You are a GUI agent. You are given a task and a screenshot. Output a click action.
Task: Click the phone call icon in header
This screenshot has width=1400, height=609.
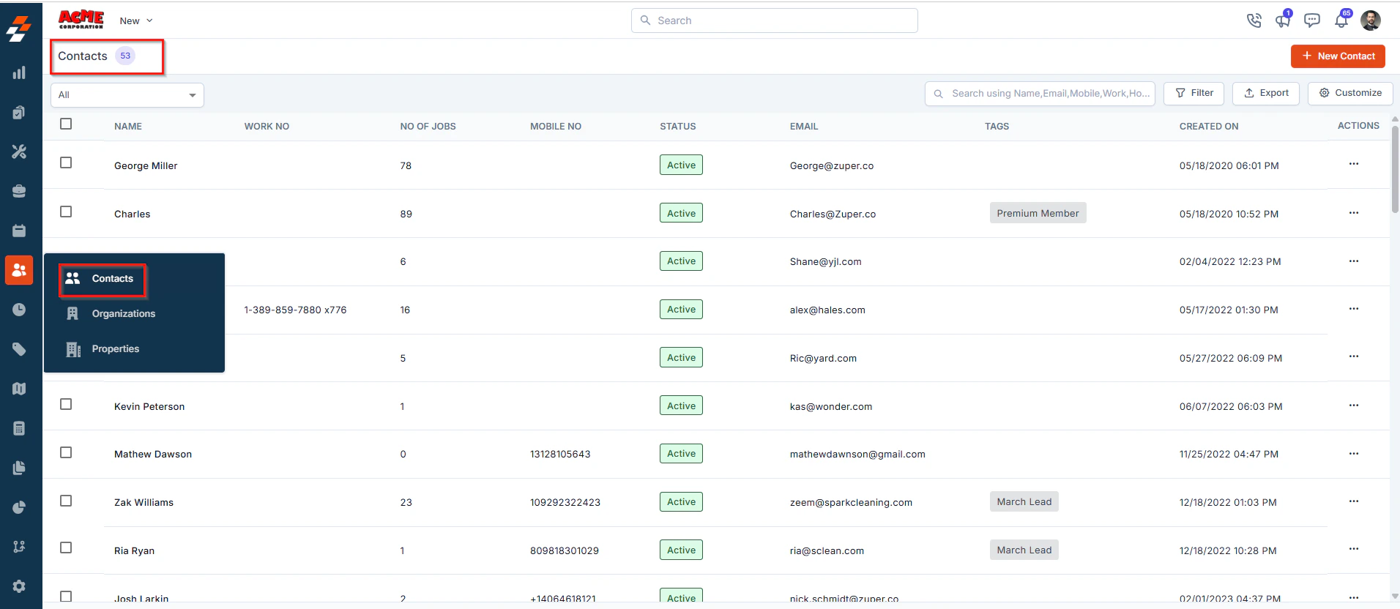point(1254,20)
